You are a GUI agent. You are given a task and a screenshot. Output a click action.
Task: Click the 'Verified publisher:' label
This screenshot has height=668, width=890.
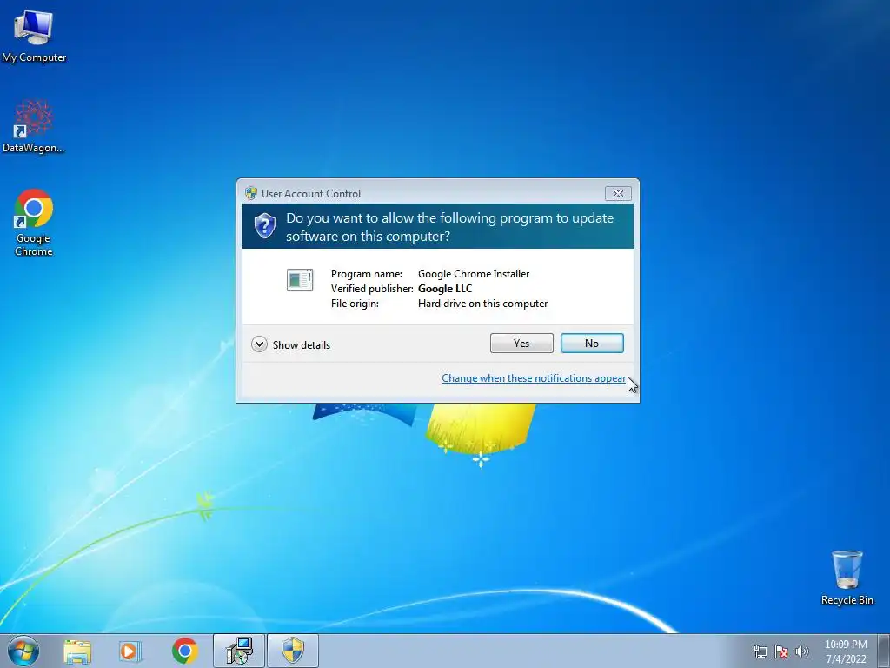point(372,289)
